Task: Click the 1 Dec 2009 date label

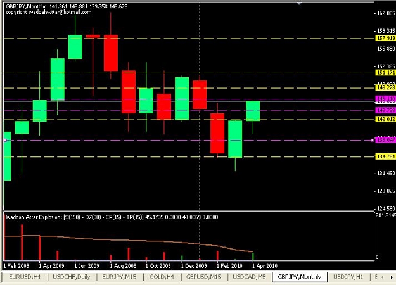Action: click(x=194, y=266)
